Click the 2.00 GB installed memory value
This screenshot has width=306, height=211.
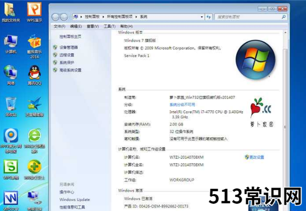pyautogui.click(x=176, y=124)
